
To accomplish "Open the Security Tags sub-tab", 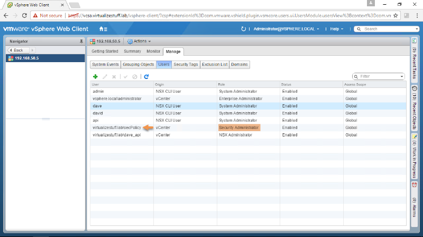I will click(x=186, y=64).
